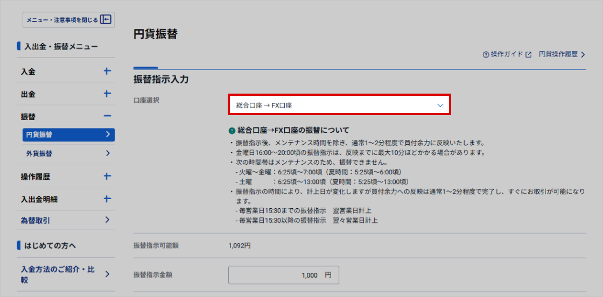Click the external link icon beside 操作ガイド
The height and width of the screenshot is (297, 603).
528,55
